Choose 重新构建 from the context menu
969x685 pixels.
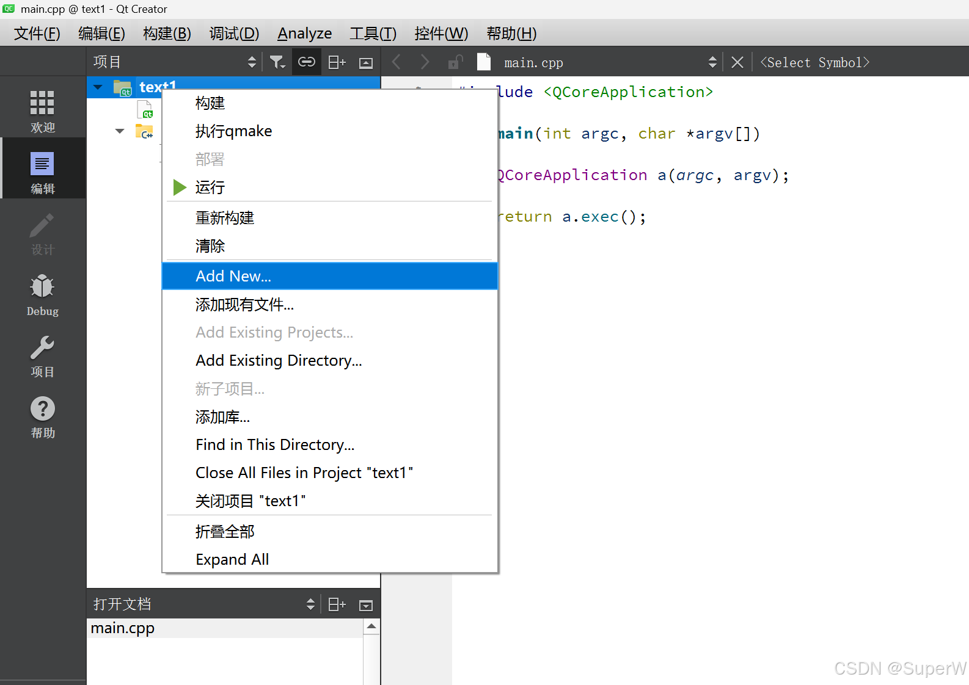(x=330, y=218)
